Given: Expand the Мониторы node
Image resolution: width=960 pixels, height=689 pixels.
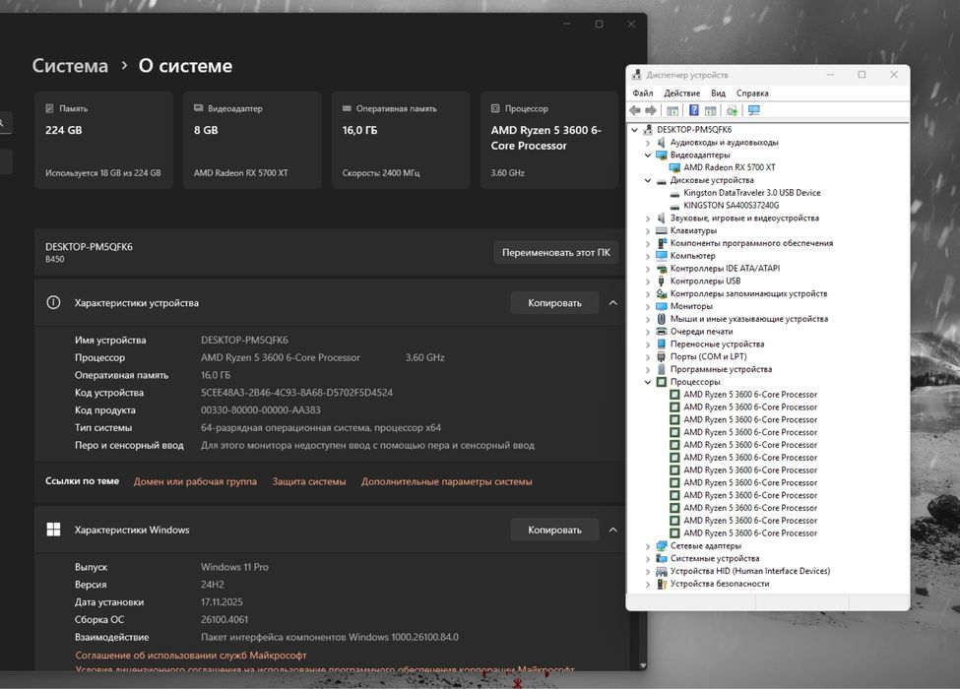Looking at the screenshot, I should 648,306.
